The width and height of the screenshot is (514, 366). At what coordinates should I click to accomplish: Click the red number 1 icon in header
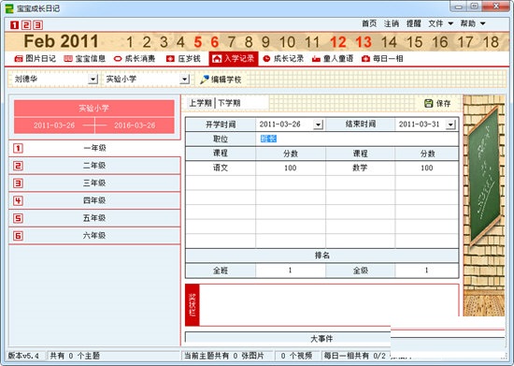pyautogui.click(x=14, y=25)
